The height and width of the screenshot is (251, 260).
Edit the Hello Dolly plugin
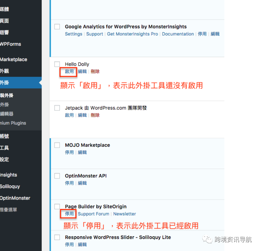(82, 71)
